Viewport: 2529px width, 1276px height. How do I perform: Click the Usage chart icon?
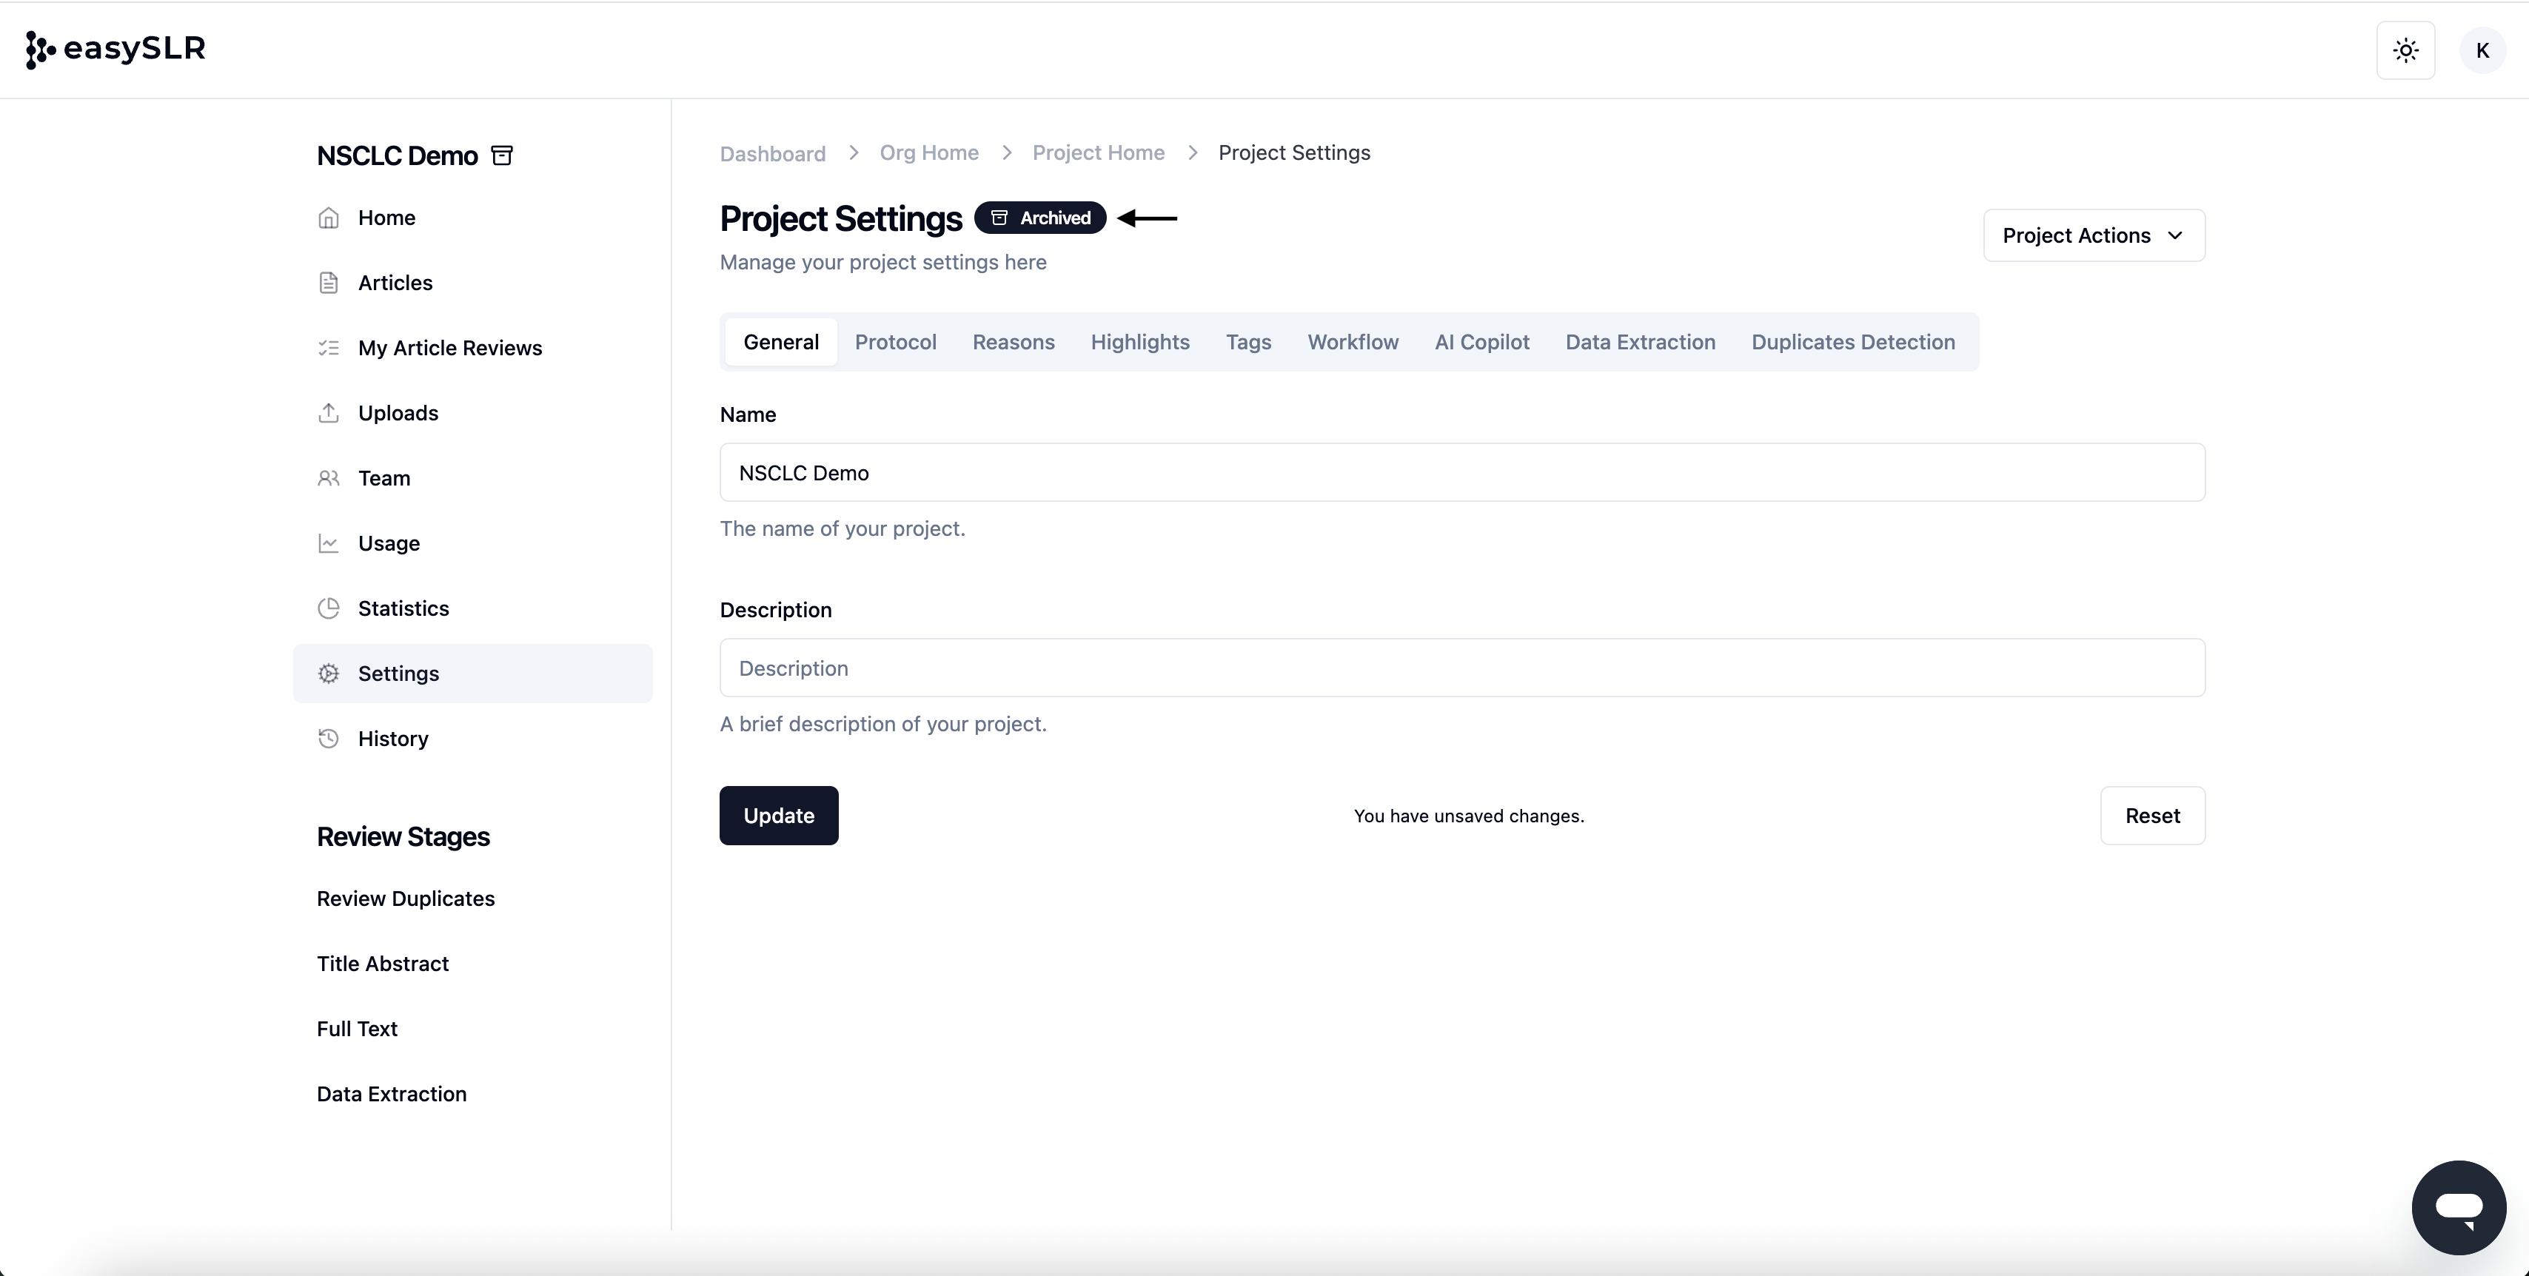pyautogui.click(x=329, y=543)
